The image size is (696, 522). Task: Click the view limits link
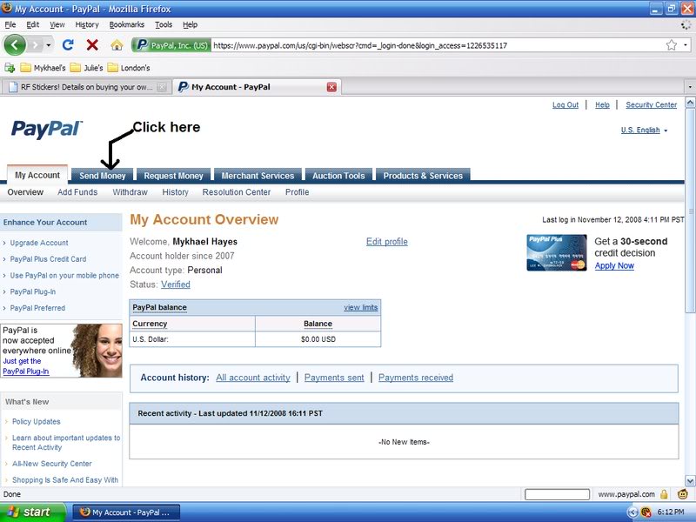pos(360,307)
